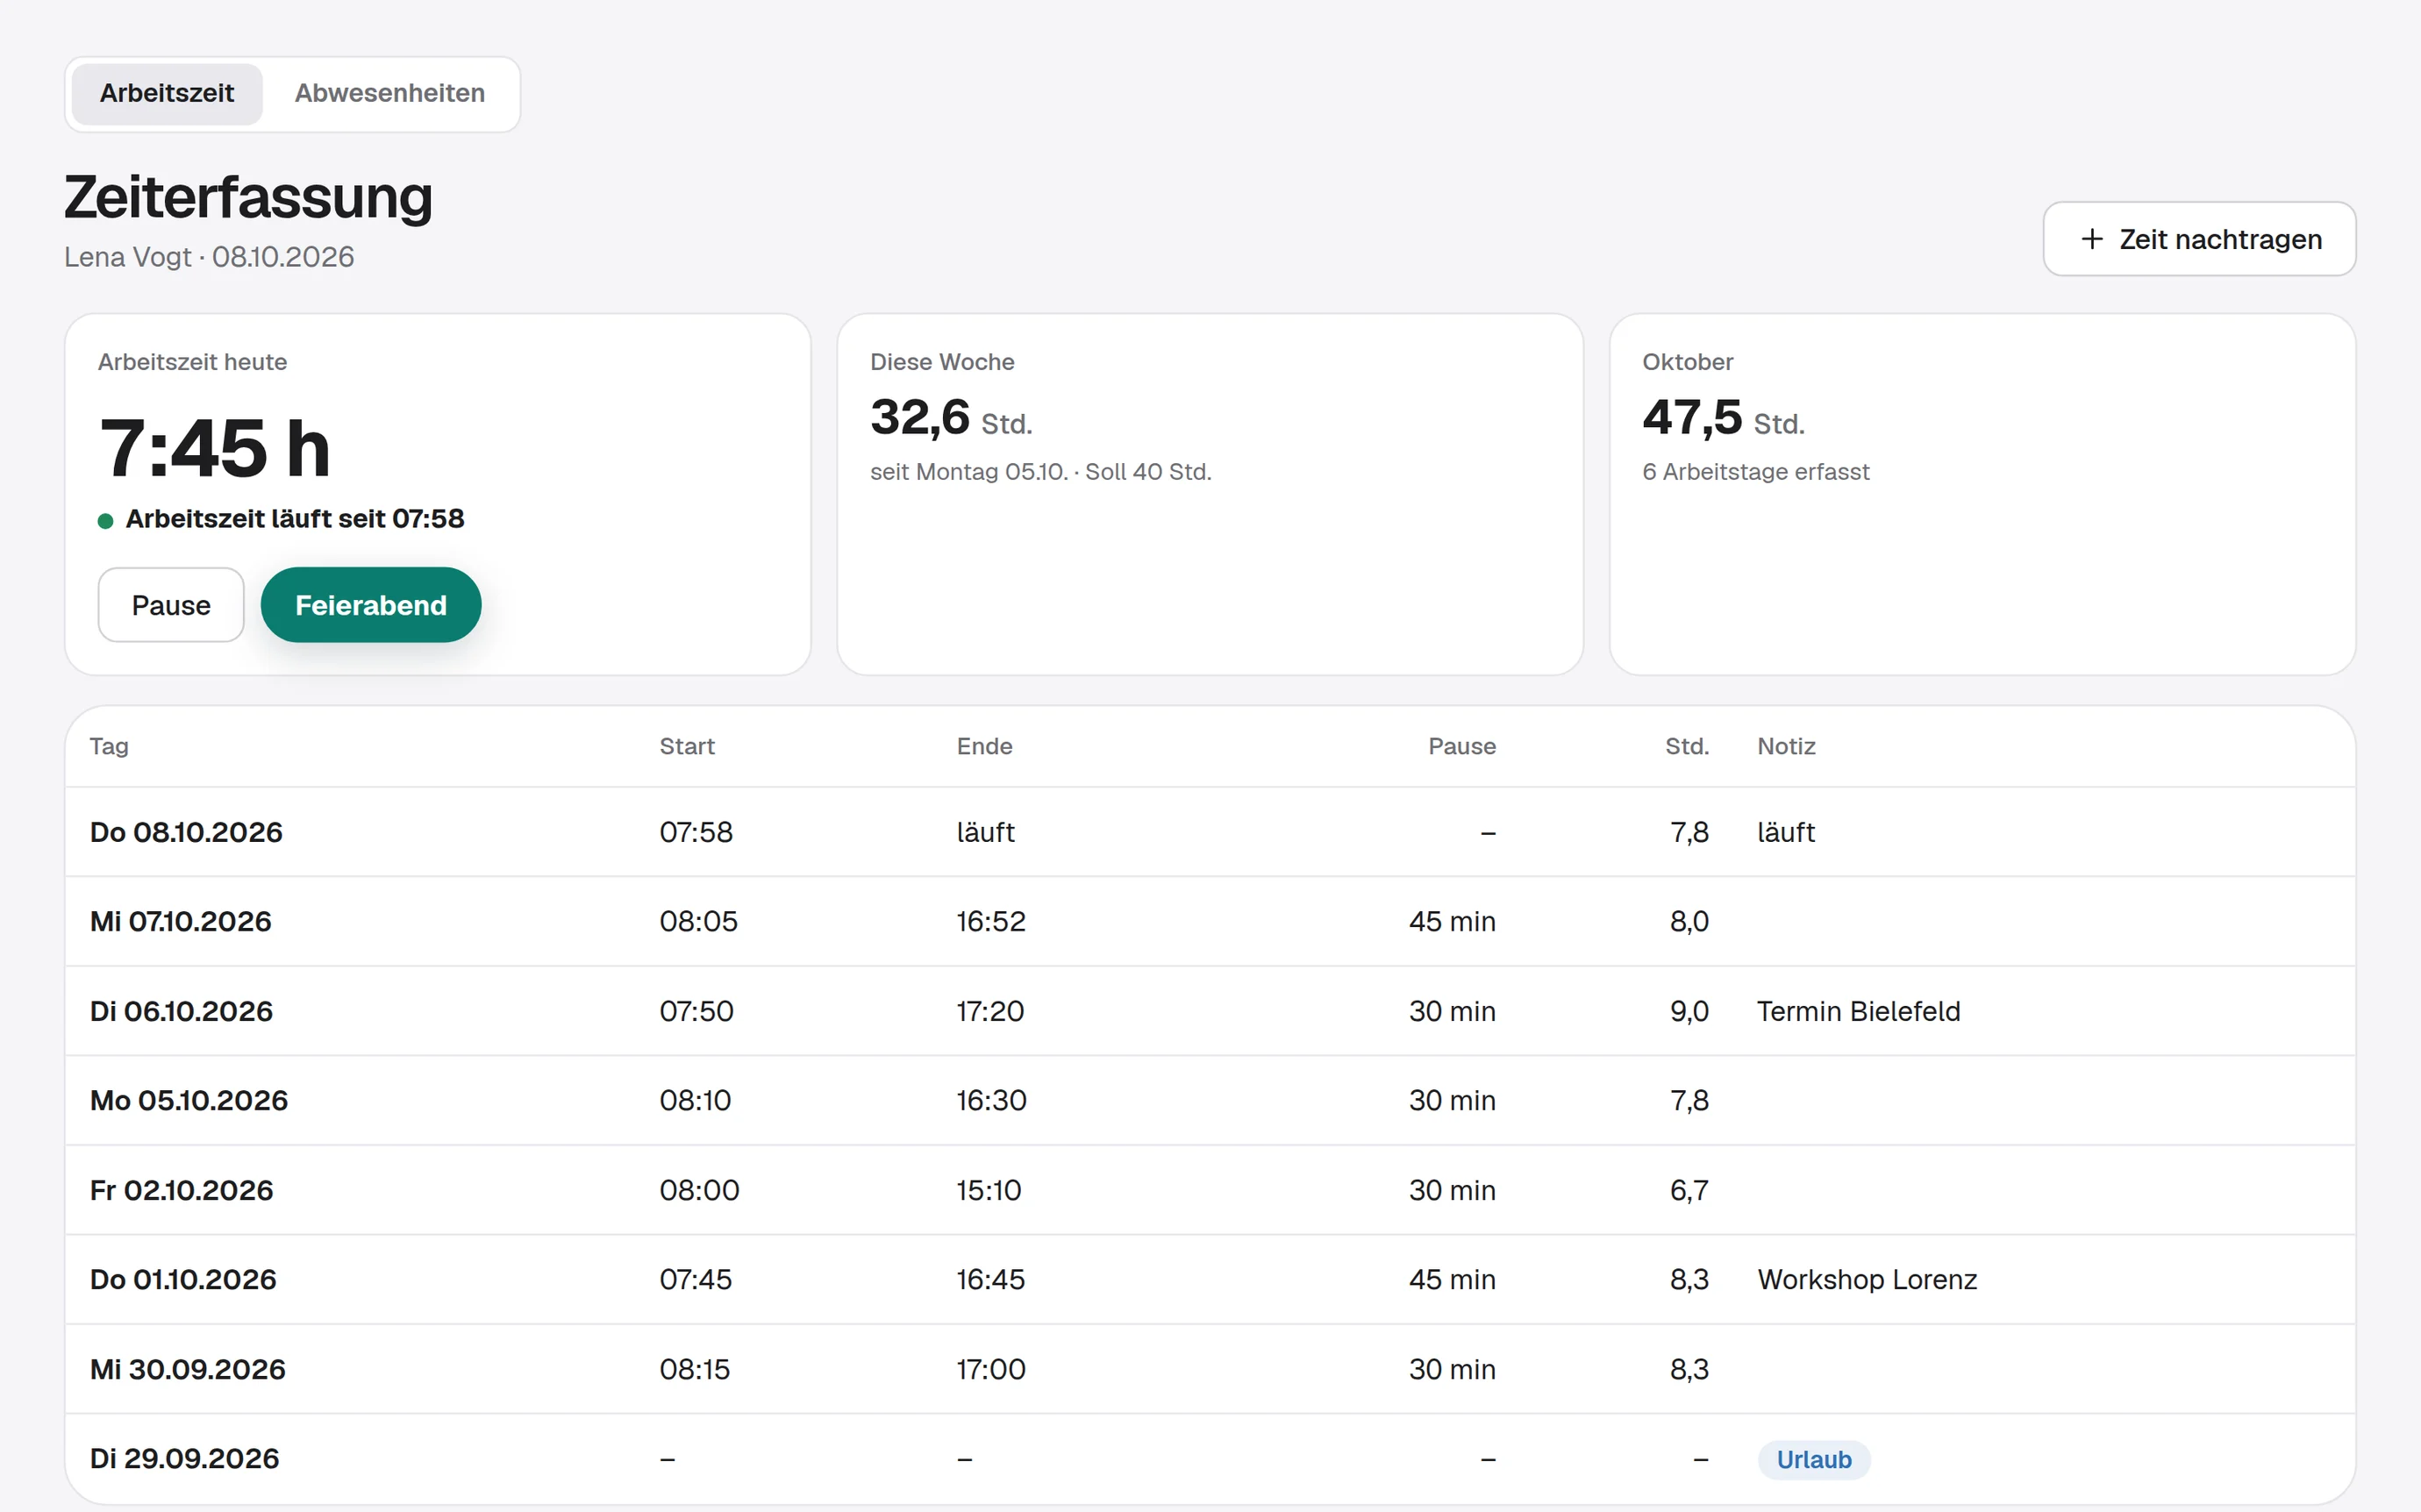Click the Start column header
Viewport: 2421px width, 1512px height.
[x=687, y=746]
